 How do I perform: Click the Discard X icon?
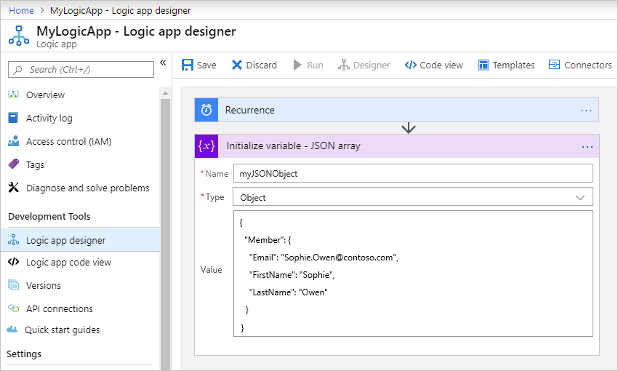(x=236, y=65)
